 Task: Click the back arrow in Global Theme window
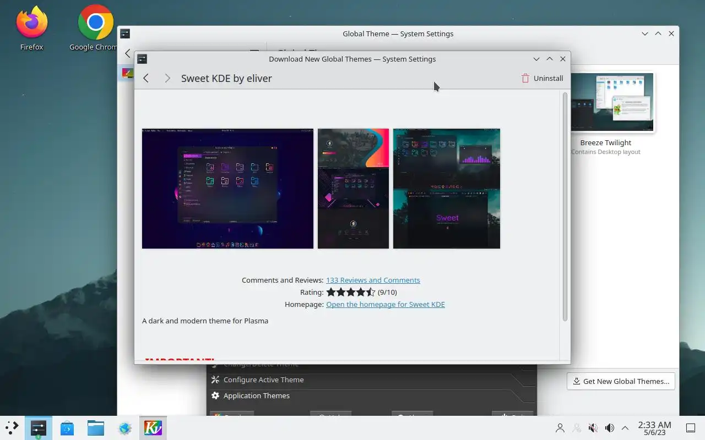point(127,53)
